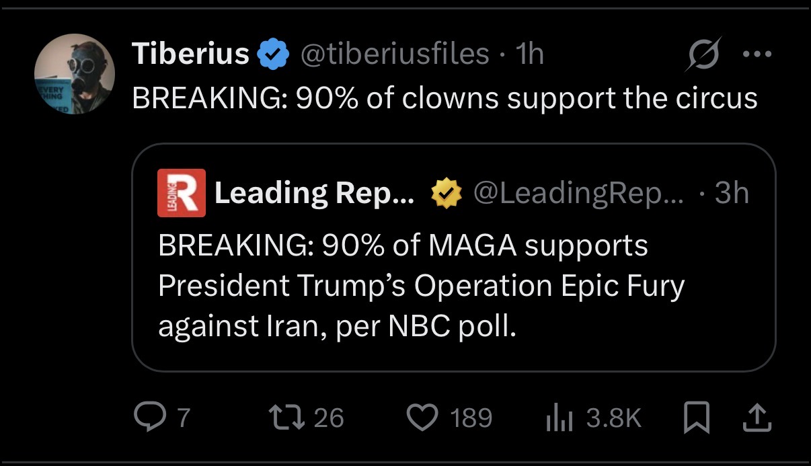The width and height of the screenshot is (811, 466).
Task: Open the three-dot more options menu
Action: pyautogui.click(x=757, y=55)
